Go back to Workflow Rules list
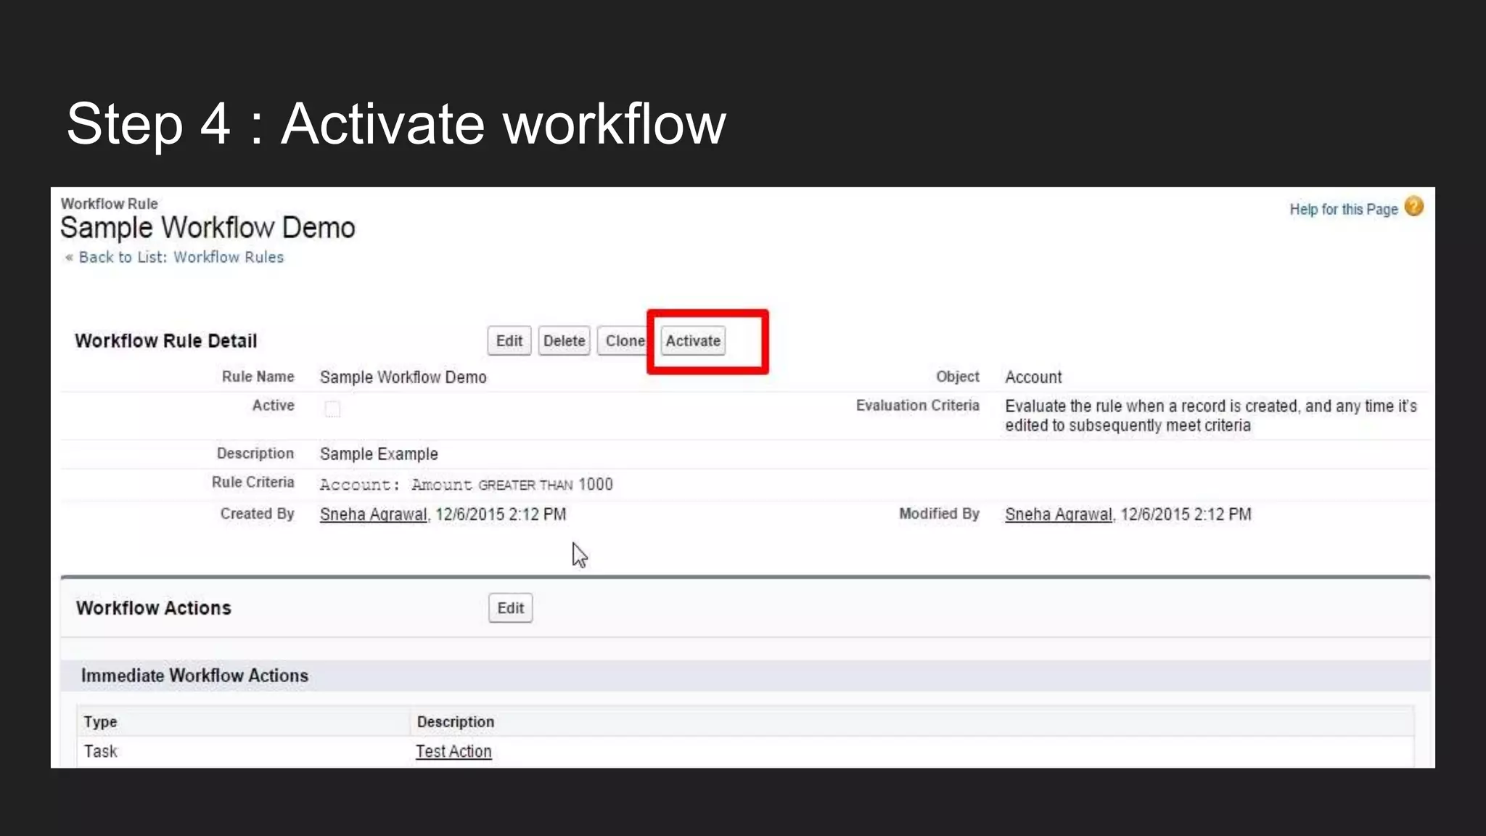The image size is (1486, 836). point(181,257)
